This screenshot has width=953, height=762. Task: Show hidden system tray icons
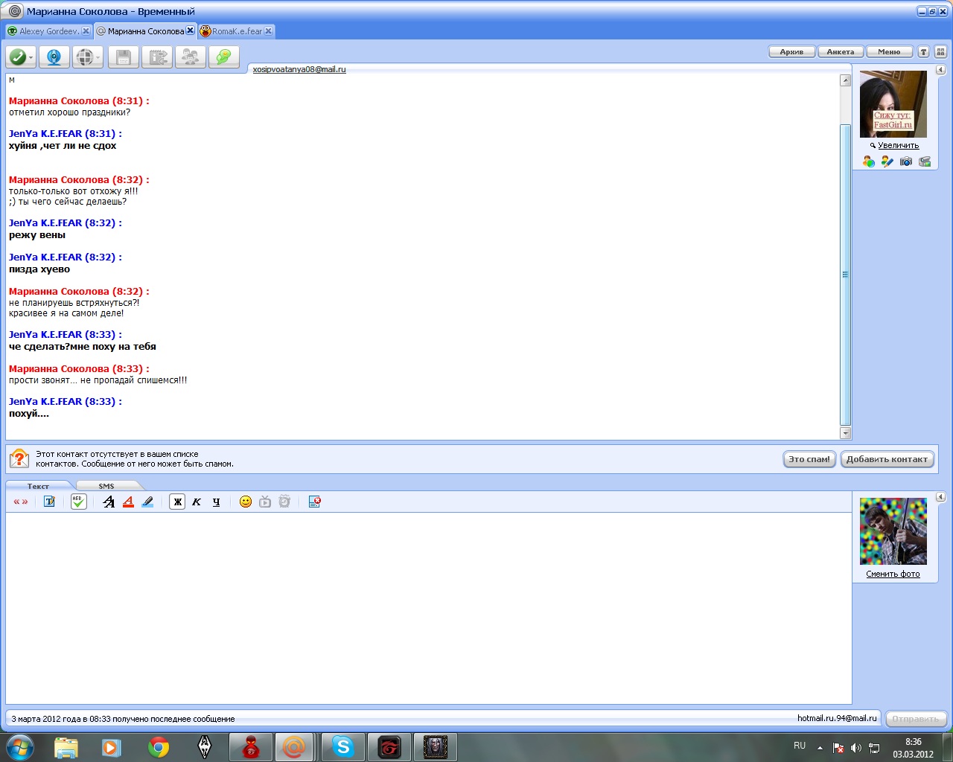[820, 747]
